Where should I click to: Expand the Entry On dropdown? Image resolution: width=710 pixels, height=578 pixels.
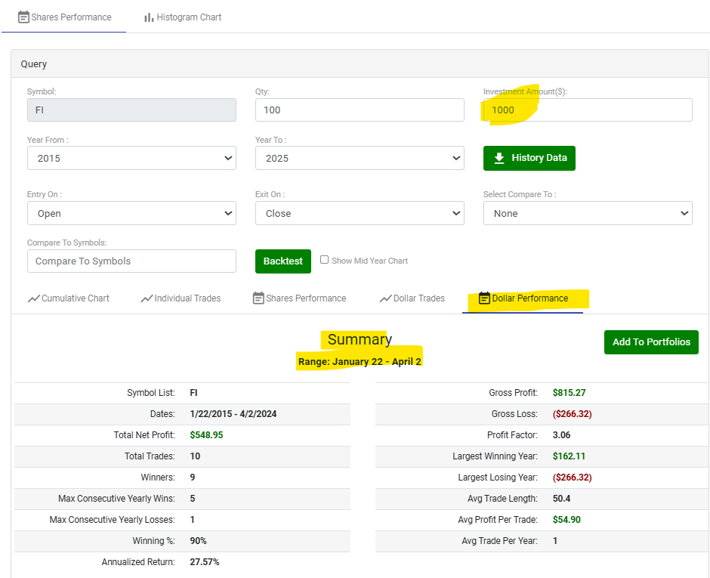pyautogui.click(x=131, y=213)
